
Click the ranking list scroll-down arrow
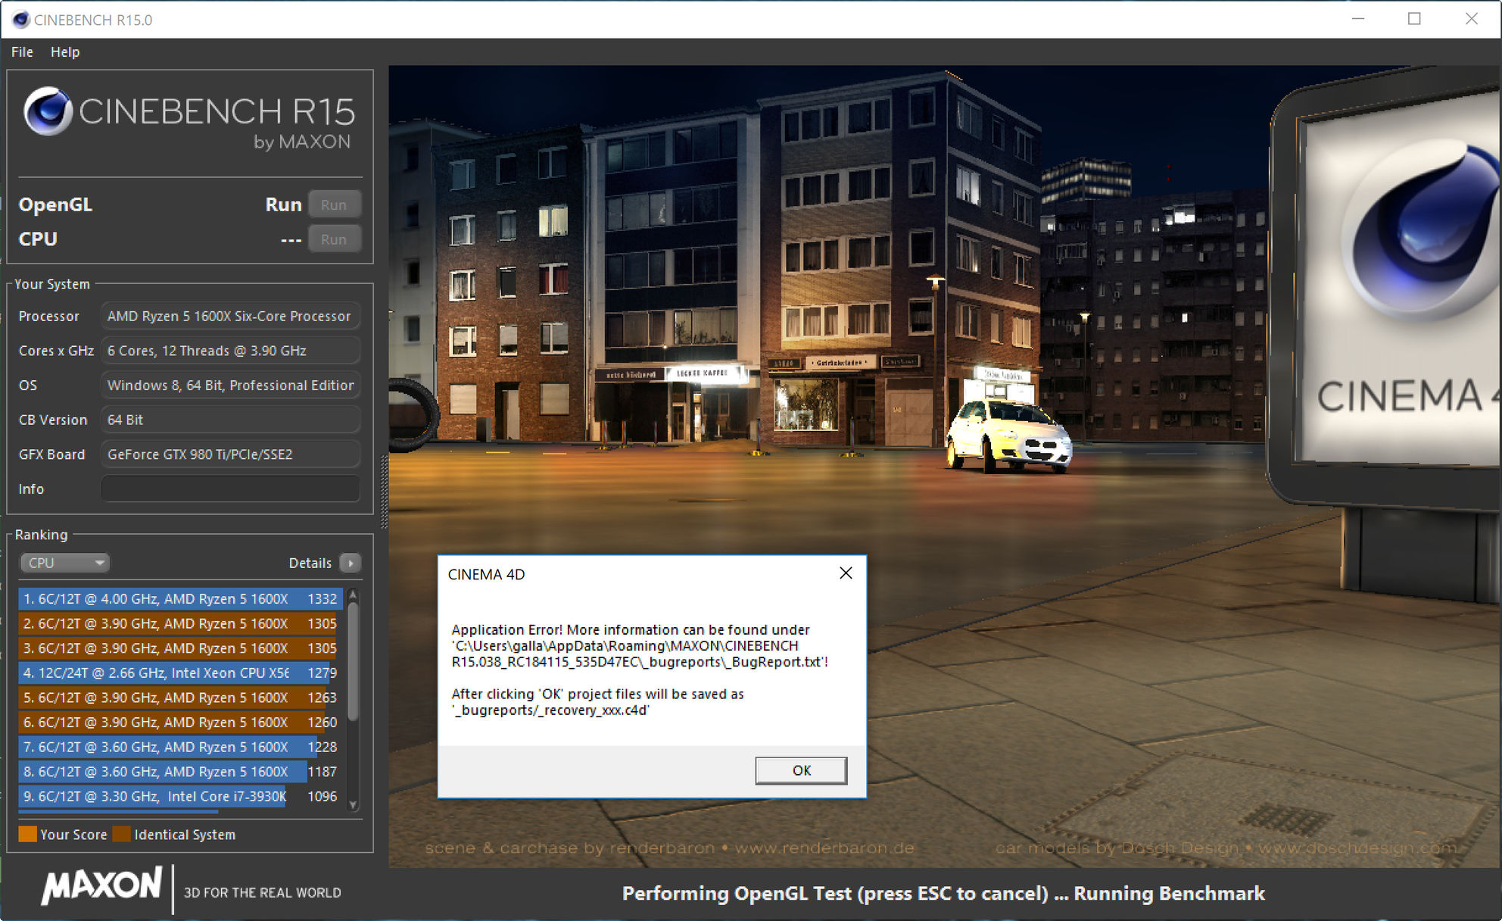click(353, 804)
